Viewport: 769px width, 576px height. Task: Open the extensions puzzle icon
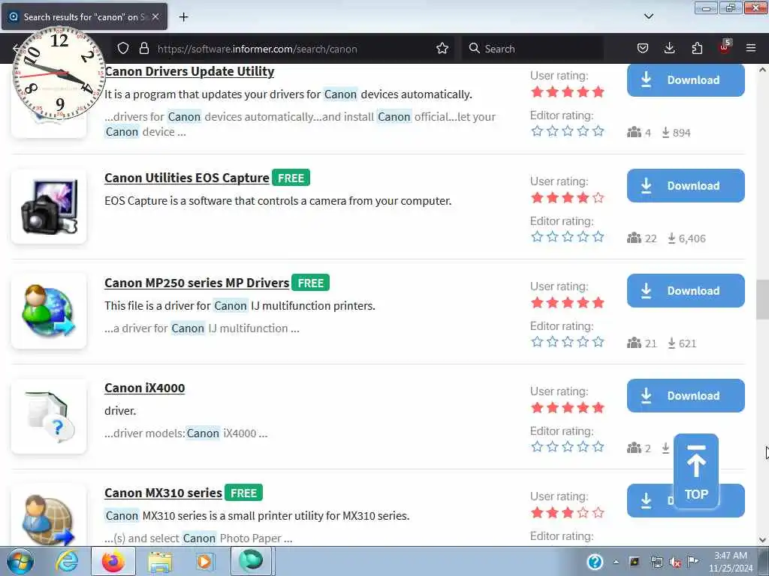(697, 48)
